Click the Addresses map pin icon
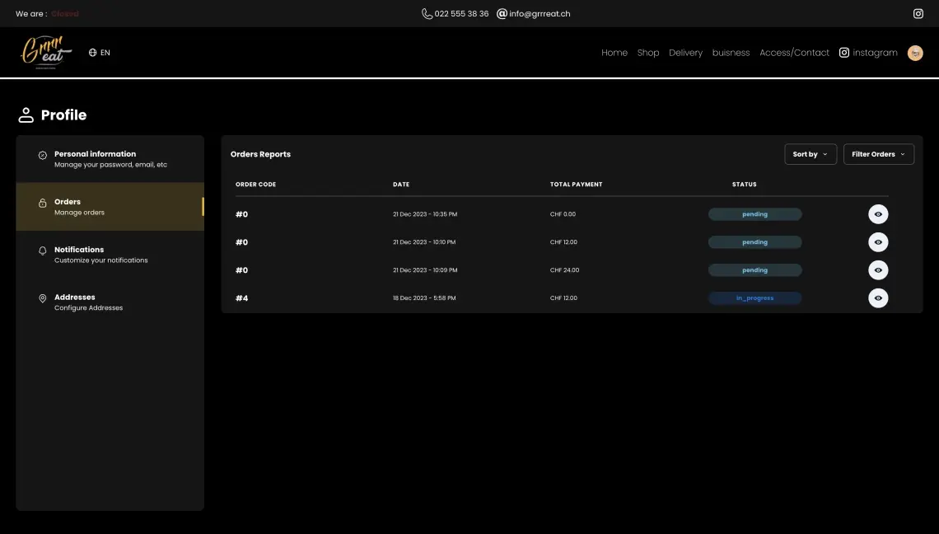Screen dimensions: 939x534 [43, 298]
